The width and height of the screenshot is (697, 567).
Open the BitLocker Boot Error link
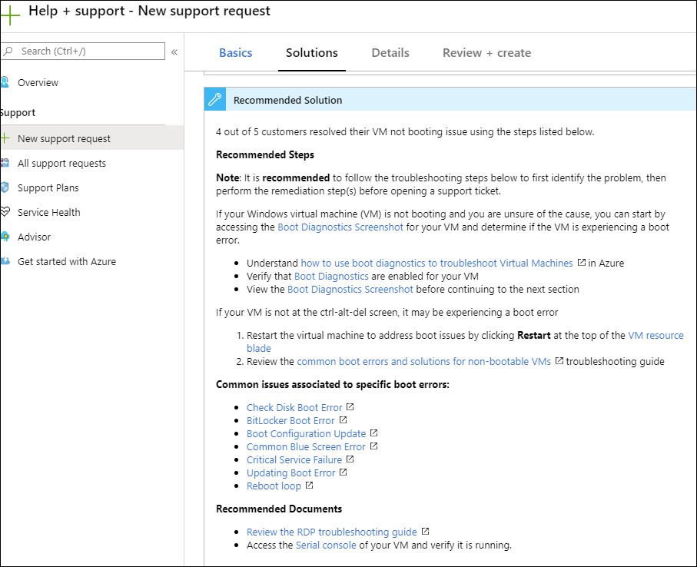(290, 420)
